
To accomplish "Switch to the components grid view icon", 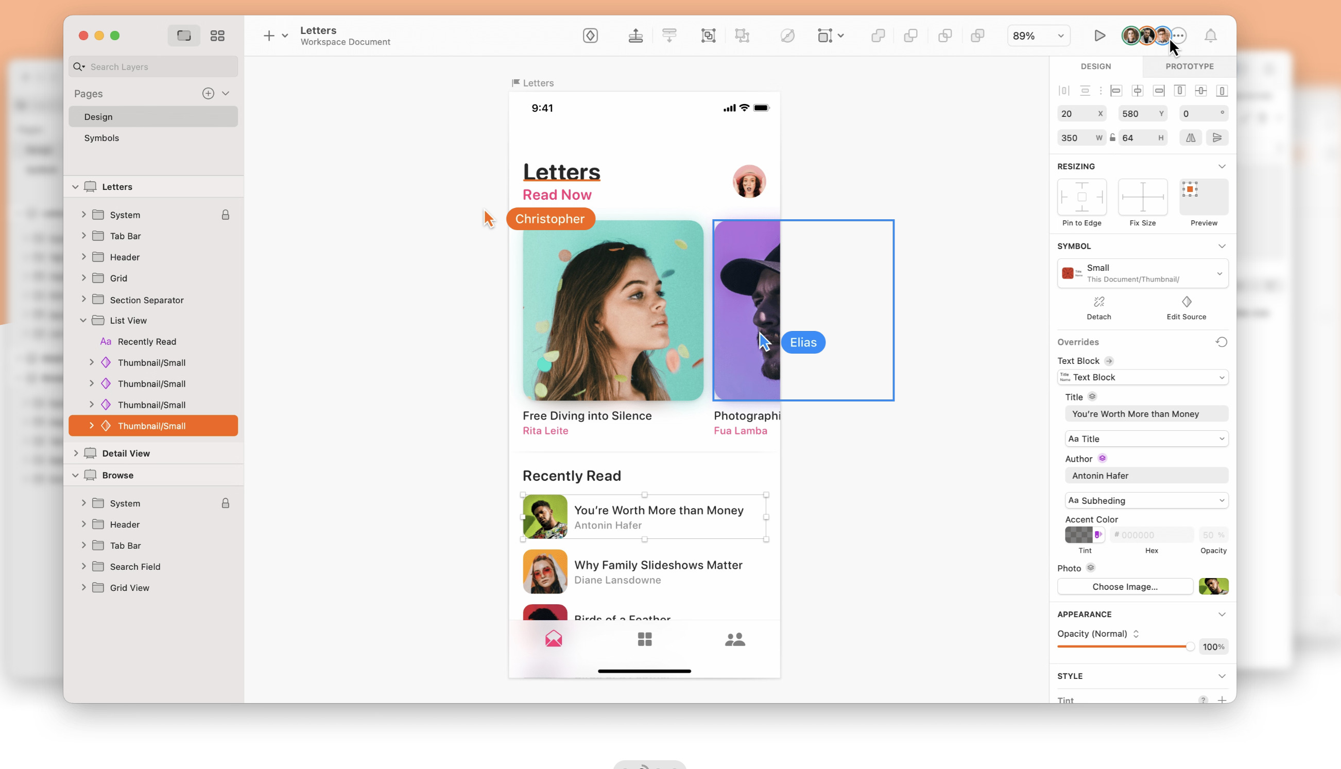I will point(217,36).
